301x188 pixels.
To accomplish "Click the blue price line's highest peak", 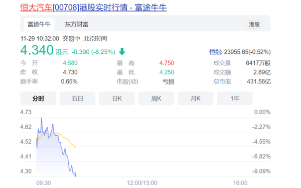I will click(x=42, y=118).
